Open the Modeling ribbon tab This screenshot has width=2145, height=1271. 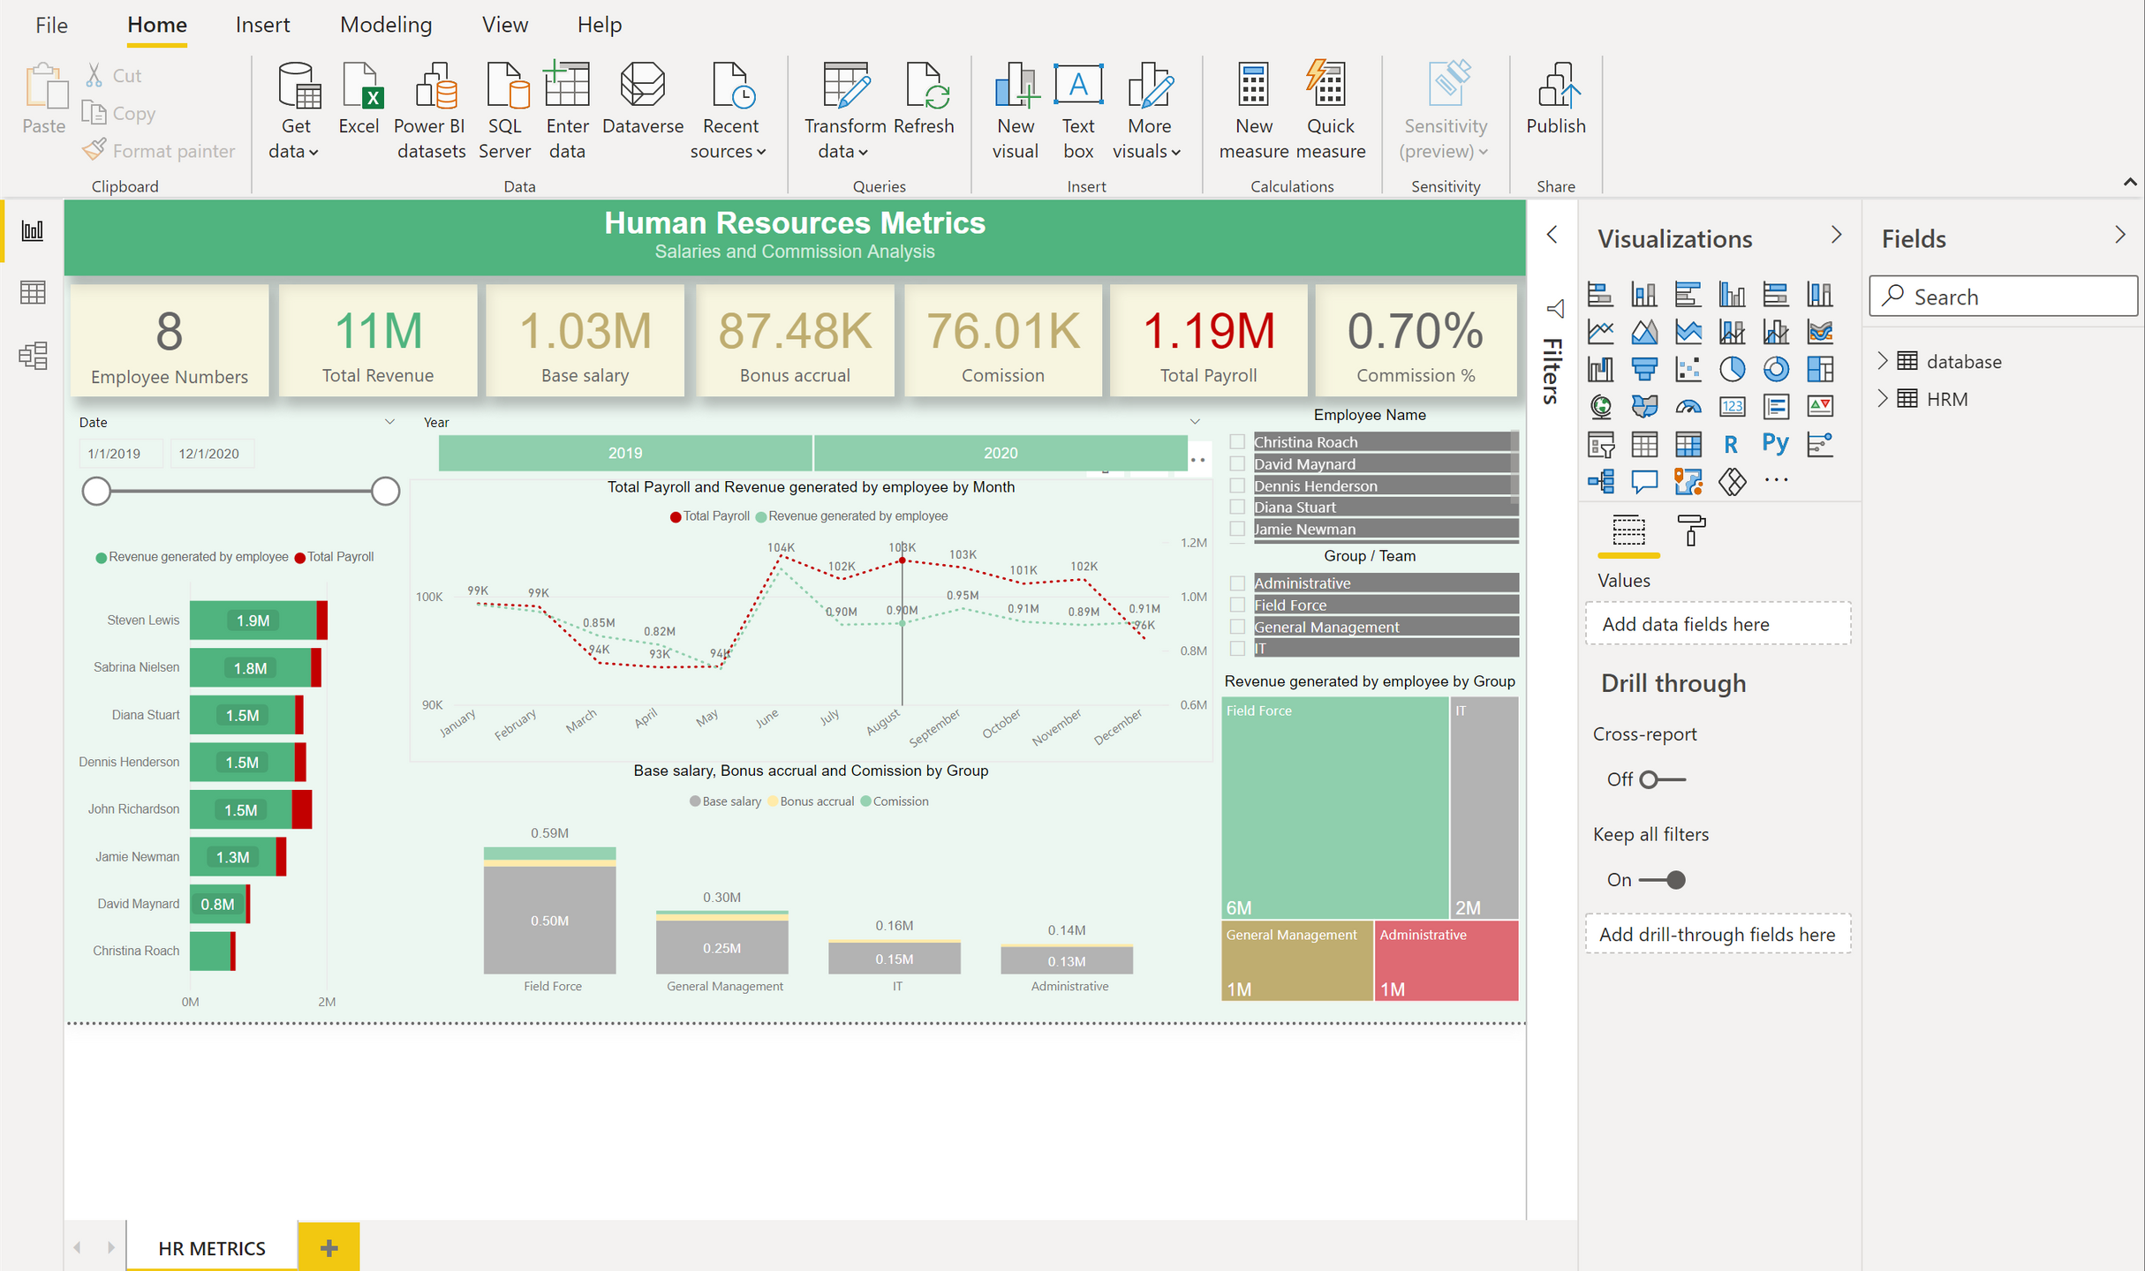pyautogui.click(x=386, y=25)
